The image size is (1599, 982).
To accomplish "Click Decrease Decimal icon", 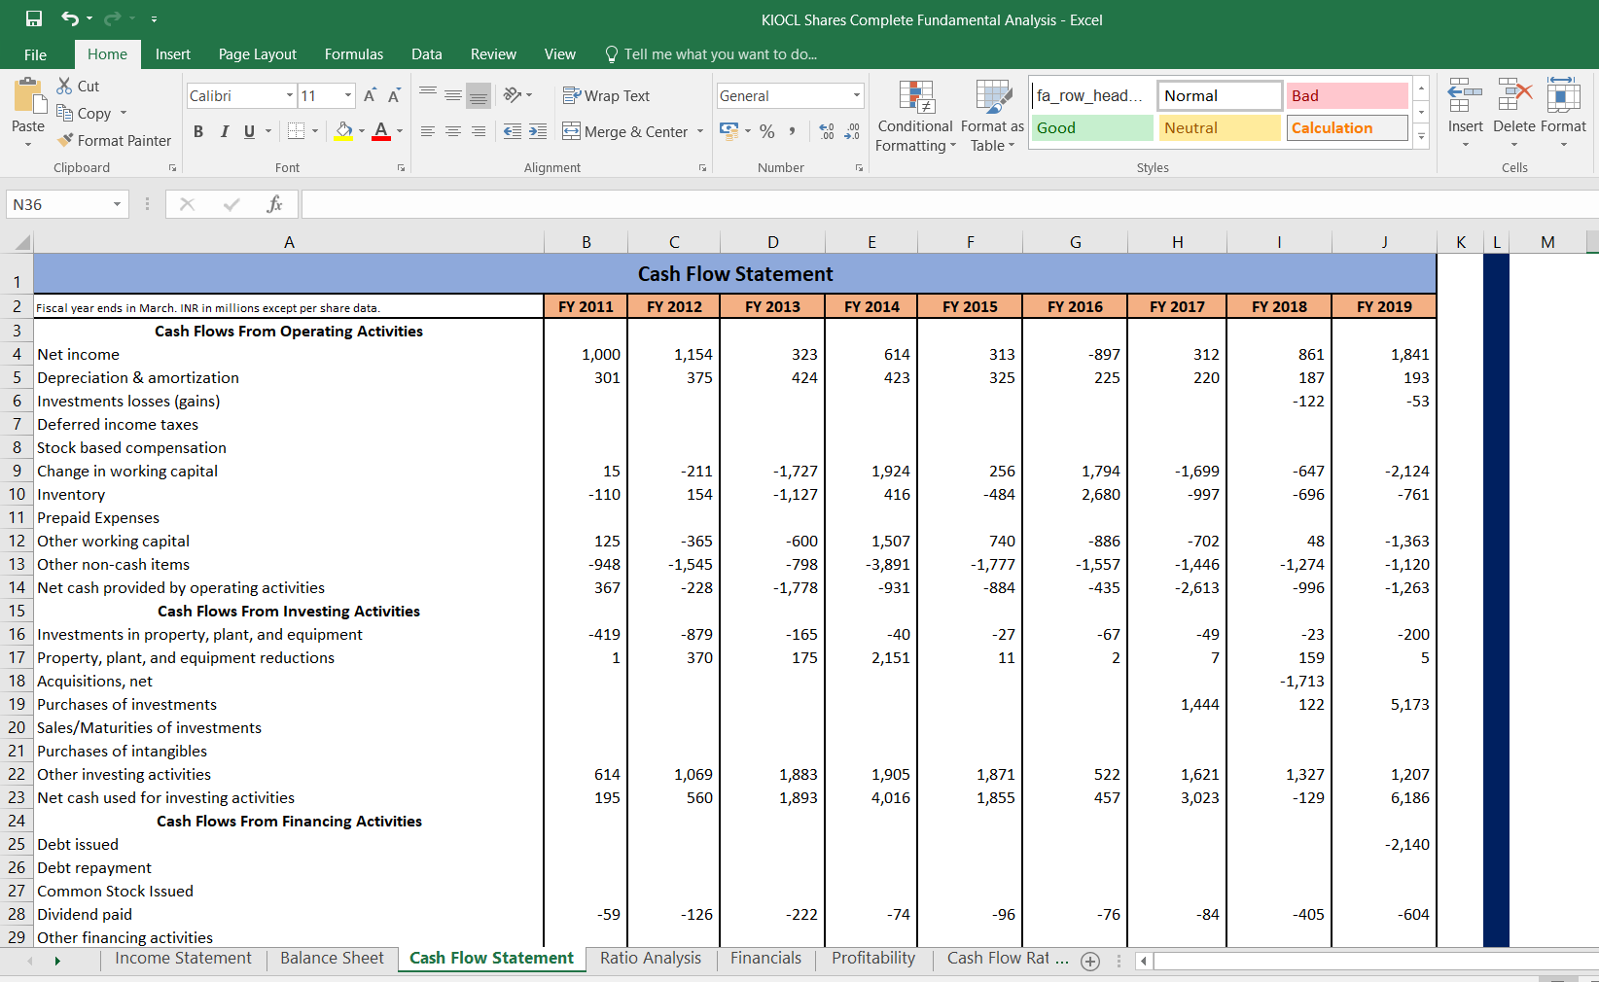I will [852, 131].
